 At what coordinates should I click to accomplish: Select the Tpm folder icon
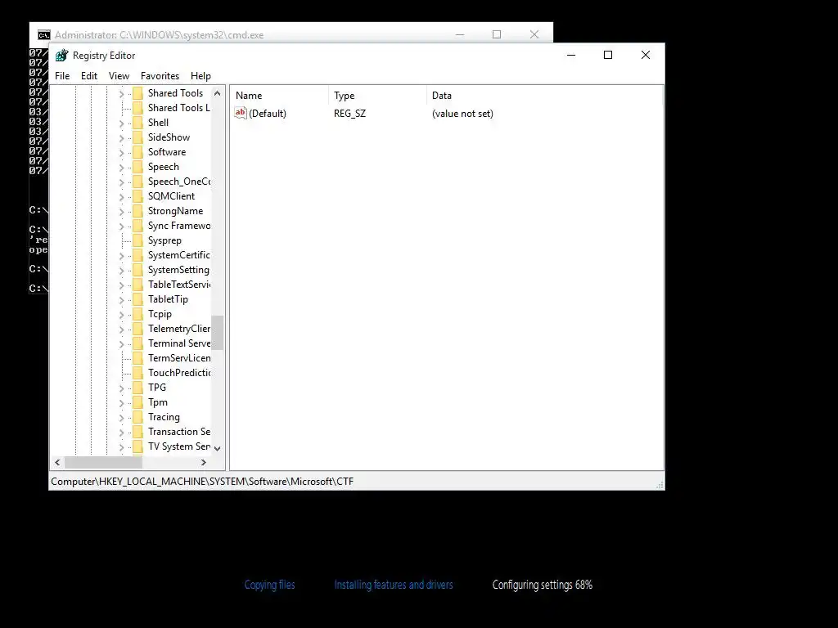point(137,402)
